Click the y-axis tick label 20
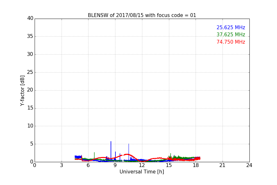 pos(30,90)
